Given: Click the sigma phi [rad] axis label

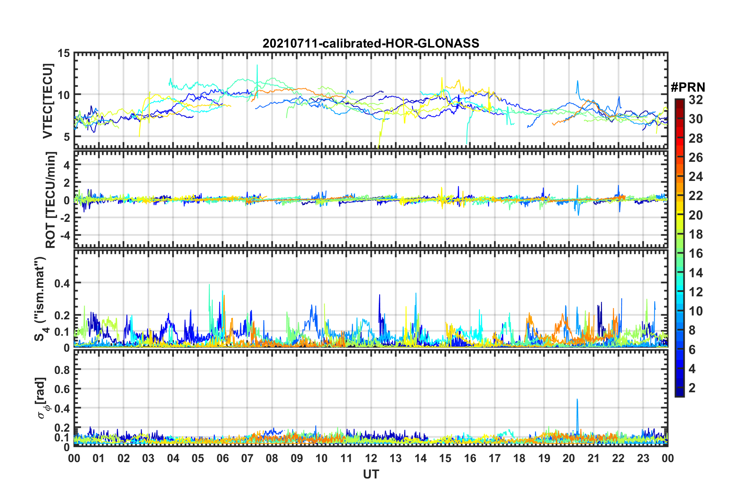Looking at the screenshot, I should (43, 398).
